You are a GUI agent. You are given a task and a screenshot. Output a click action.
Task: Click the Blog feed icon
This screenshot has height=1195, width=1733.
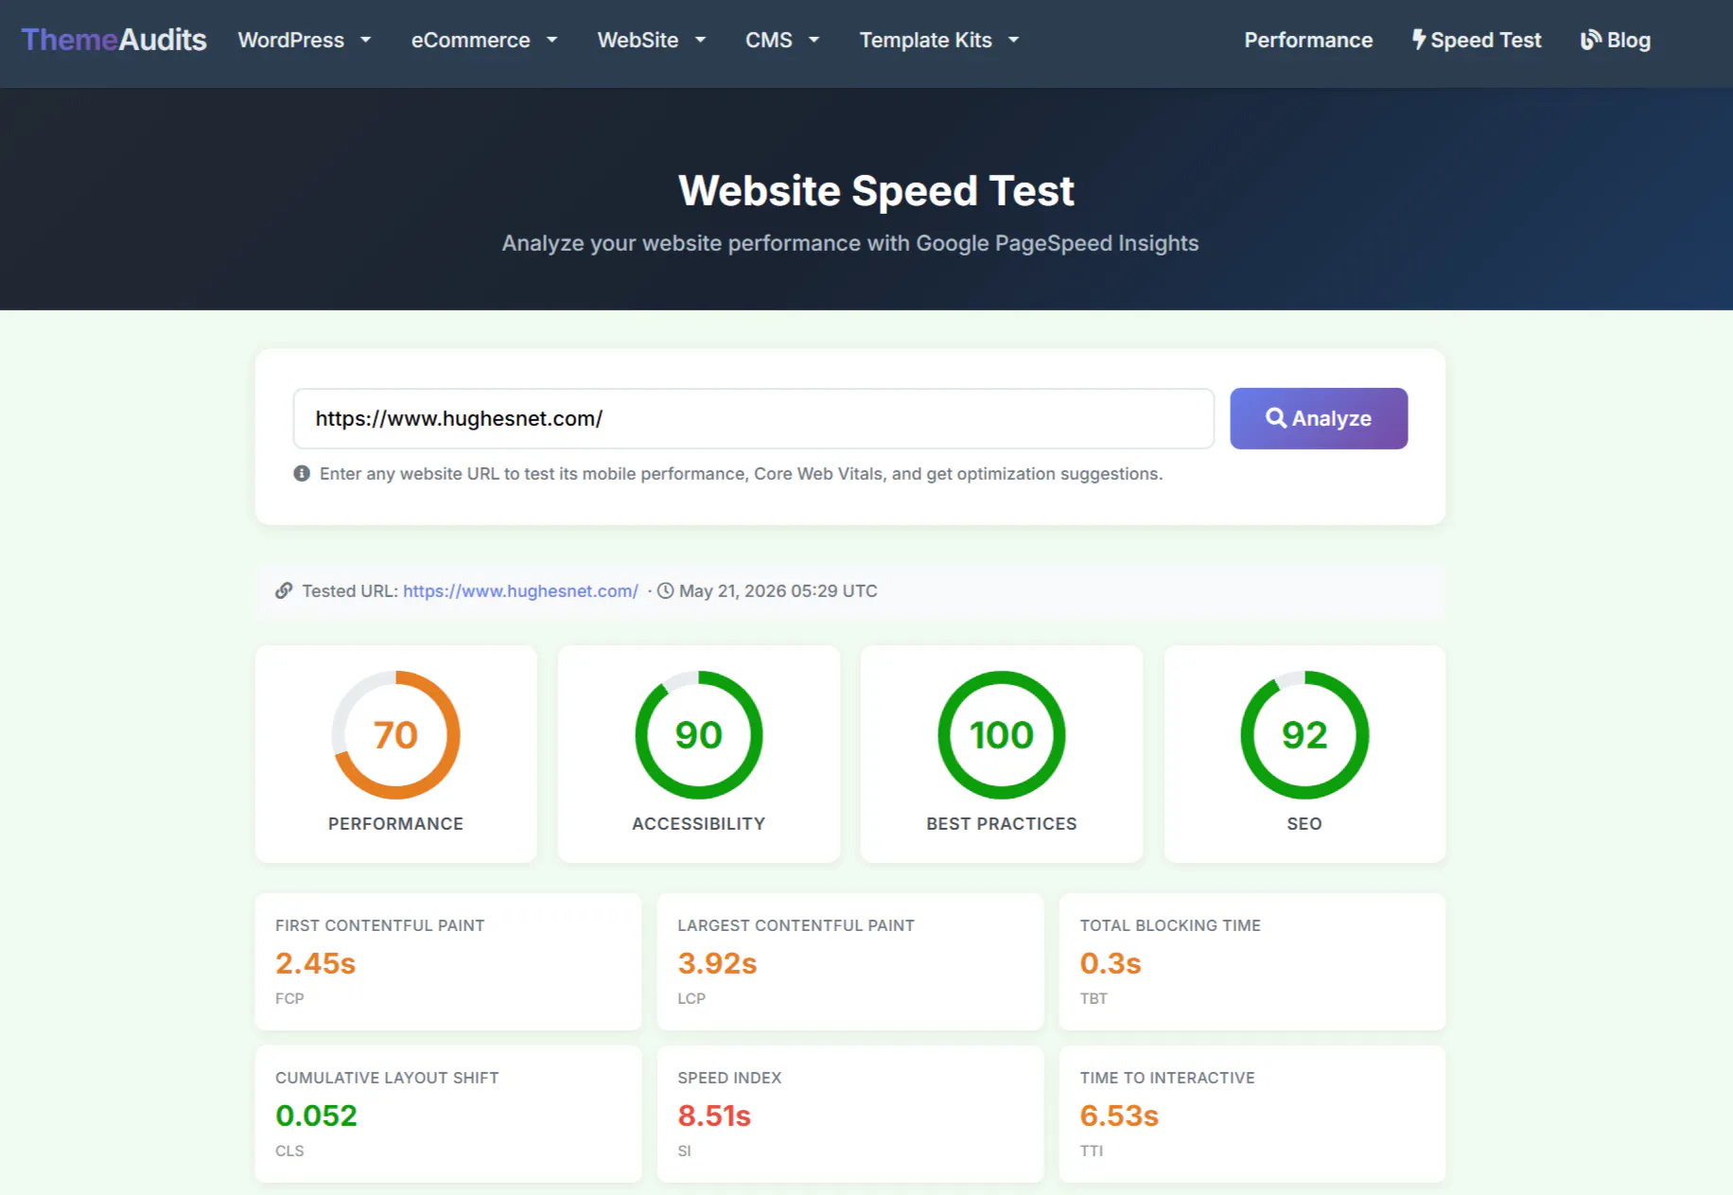click(x=1591, y=40)
